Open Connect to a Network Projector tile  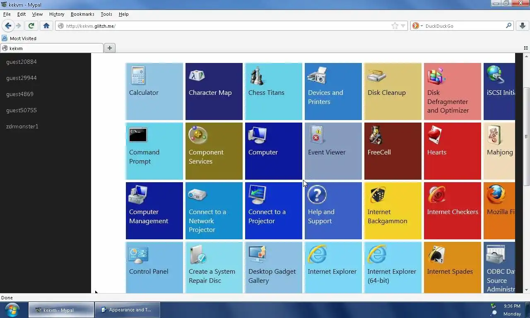click(214, 211)
